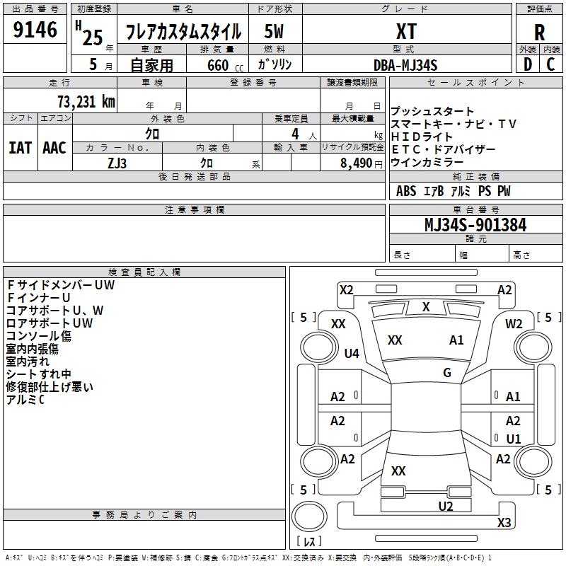Click the X2 mark on the car diagram
Image resolution: width=566 pixels, height=566 pixels.
pyautogui.click(x=346, y=290)
